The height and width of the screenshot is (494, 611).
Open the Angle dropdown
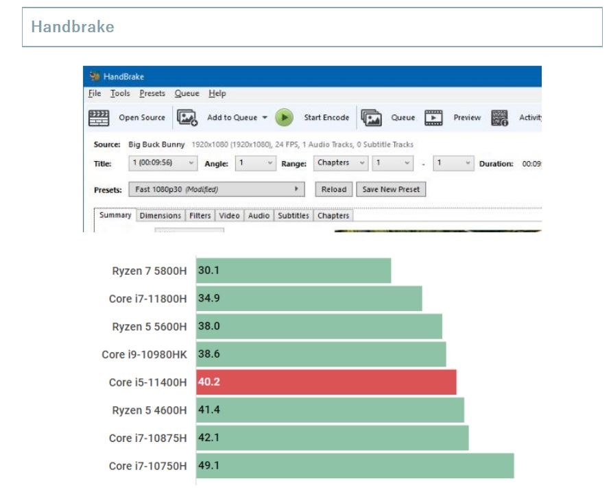click(x=256, y=163)
